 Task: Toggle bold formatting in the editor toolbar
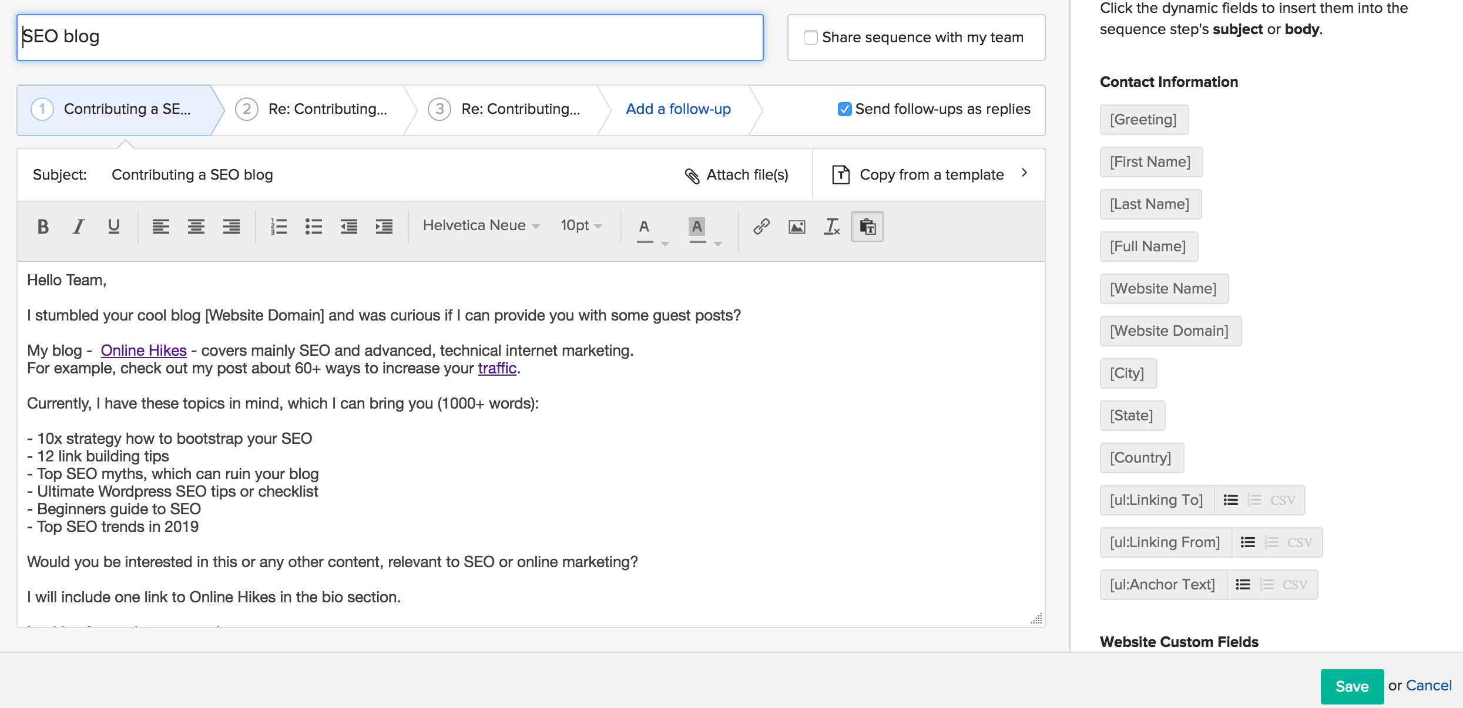click(x=43, y=227)
